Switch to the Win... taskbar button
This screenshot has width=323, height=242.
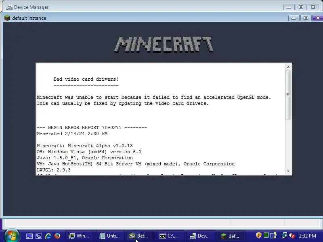[x=79, y=236]
